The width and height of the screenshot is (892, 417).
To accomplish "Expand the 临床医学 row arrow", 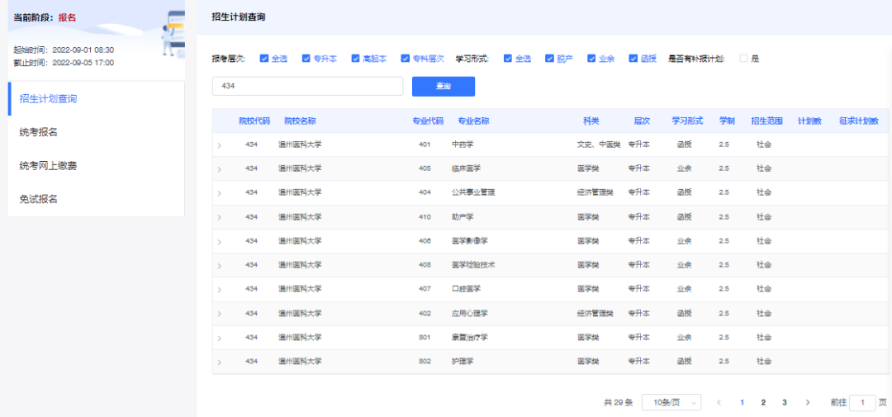I will pyautogui.click(x=220, y=169).
